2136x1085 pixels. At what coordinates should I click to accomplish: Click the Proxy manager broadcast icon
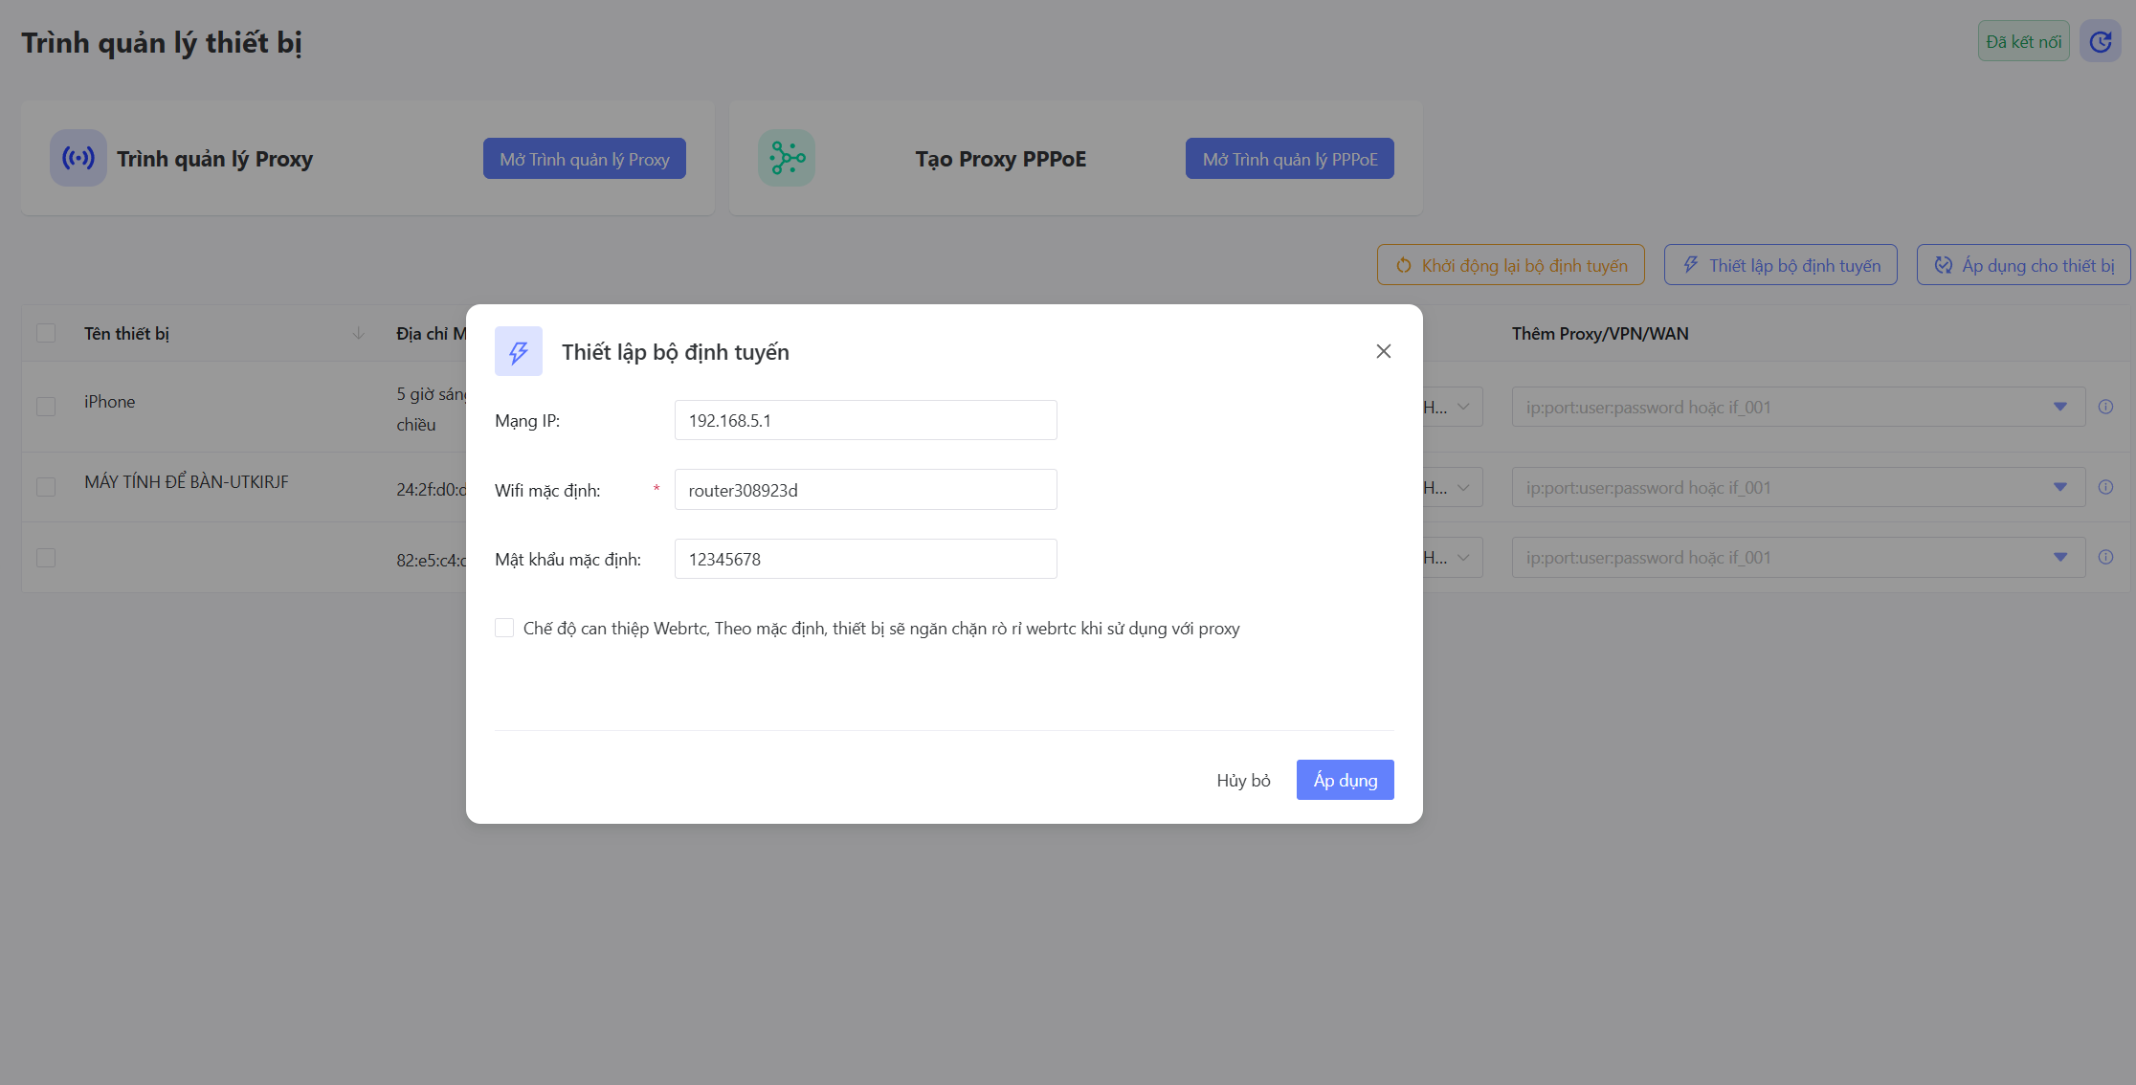[x=78, y=158]
